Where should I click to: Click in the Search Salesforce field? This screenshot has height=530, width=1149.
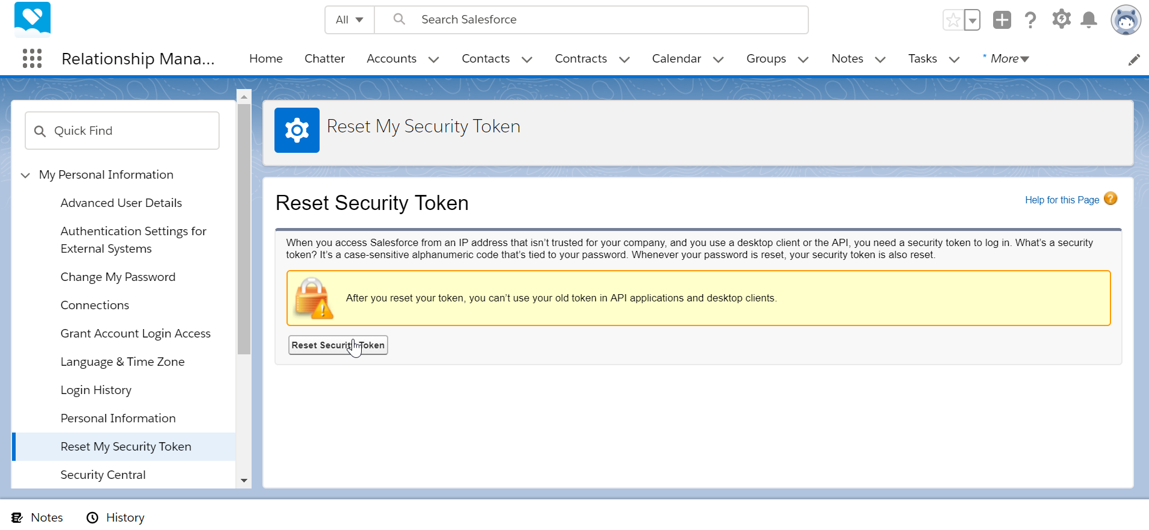pos(591,20)
